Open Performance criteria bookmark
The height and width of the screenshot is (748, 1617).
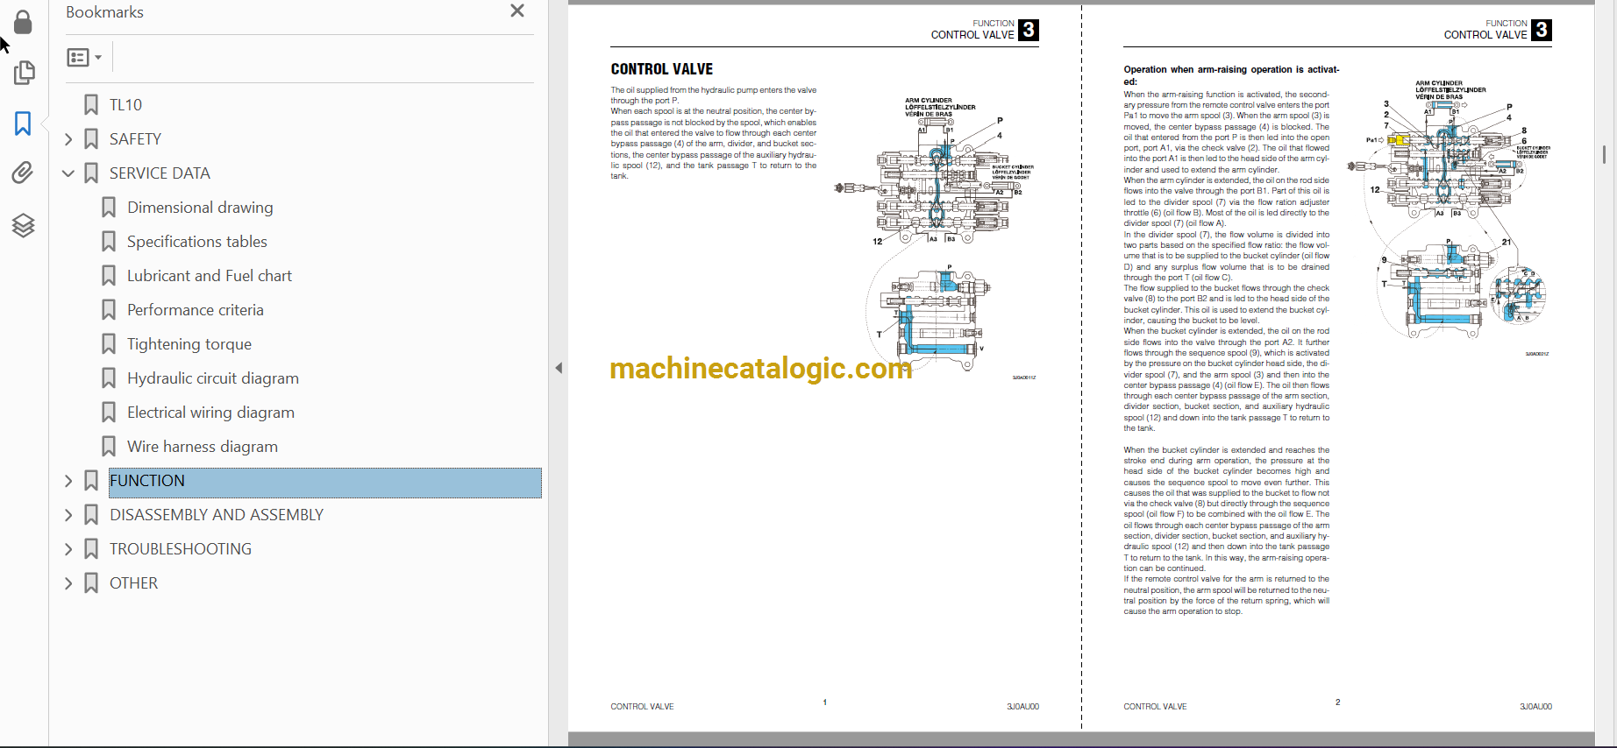pyautogui.click(x=196, y=310)
